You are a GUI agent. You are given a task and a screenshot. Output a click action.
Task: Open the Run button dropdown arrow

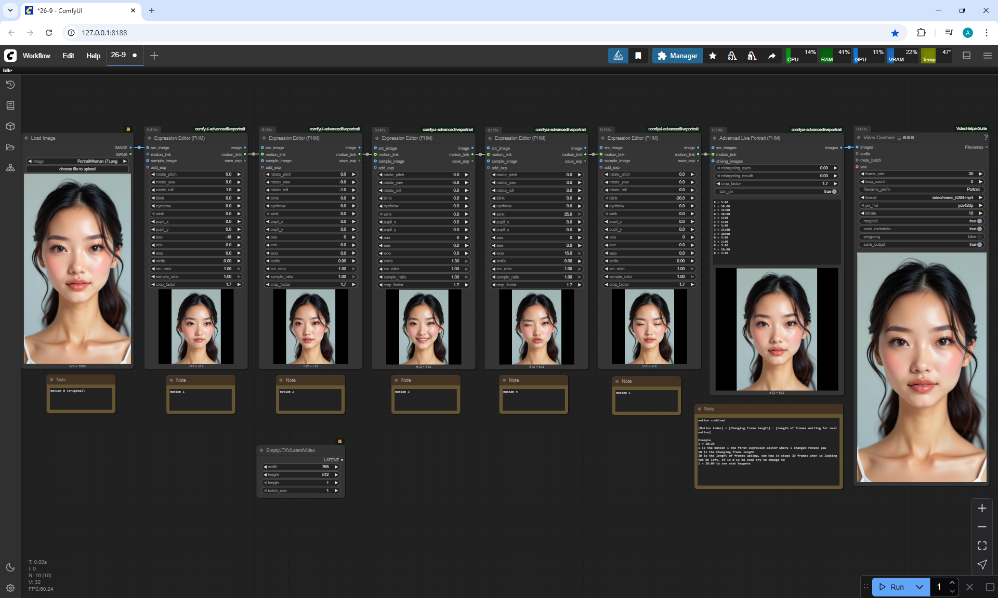[919, 587]
